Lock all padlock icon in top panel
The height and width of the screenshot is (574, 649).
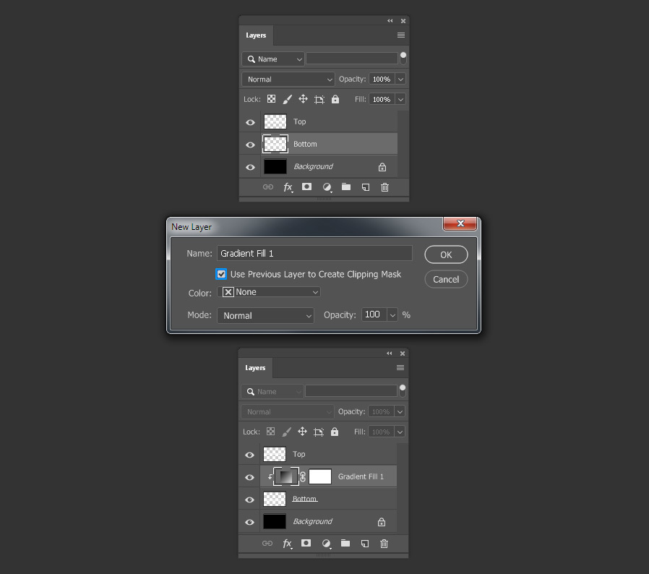coord(335,99)
